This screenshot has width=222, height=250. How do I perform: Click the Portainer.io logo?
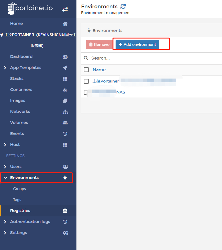30,8
